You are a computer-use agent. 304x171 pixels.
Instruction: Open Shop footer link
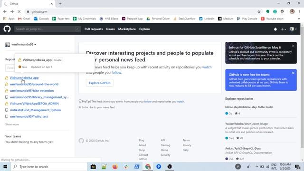coord(142,150)
